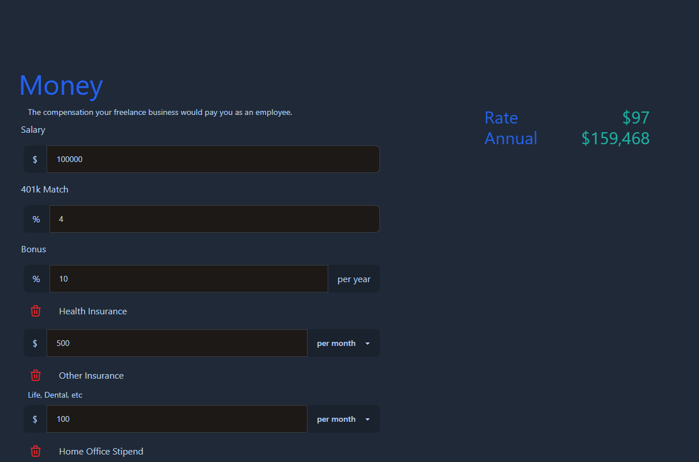Click the Rate label
The height and width of the screenshot is (462, 699).
point(501,118)
